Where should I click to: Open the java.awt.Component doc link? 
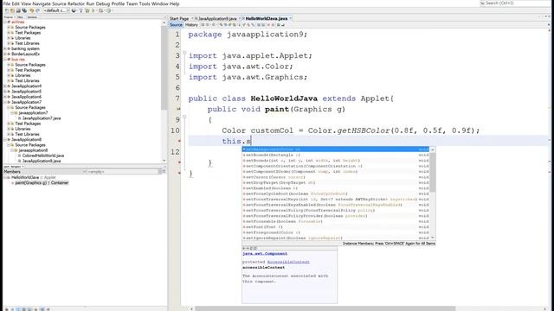[x=265, y=253]
